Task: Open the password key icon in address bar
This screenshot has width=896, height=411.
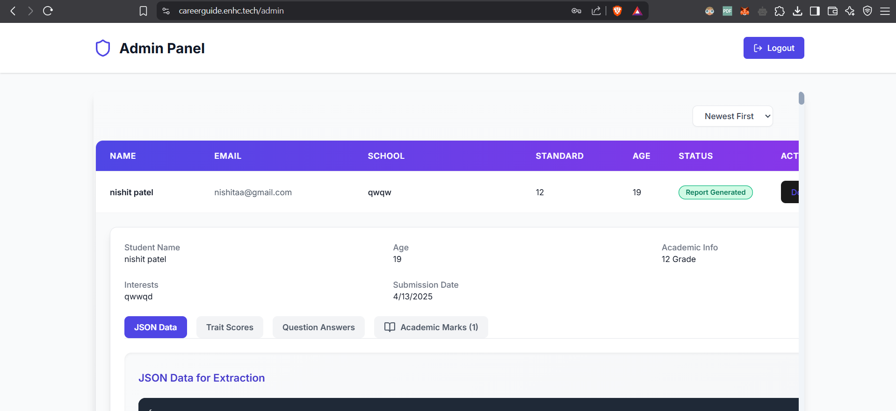Action: 576,11
